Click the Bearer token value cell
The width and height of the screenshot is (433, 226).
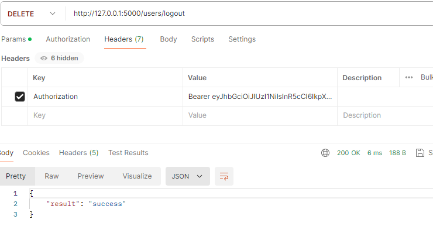pos(260,97)
